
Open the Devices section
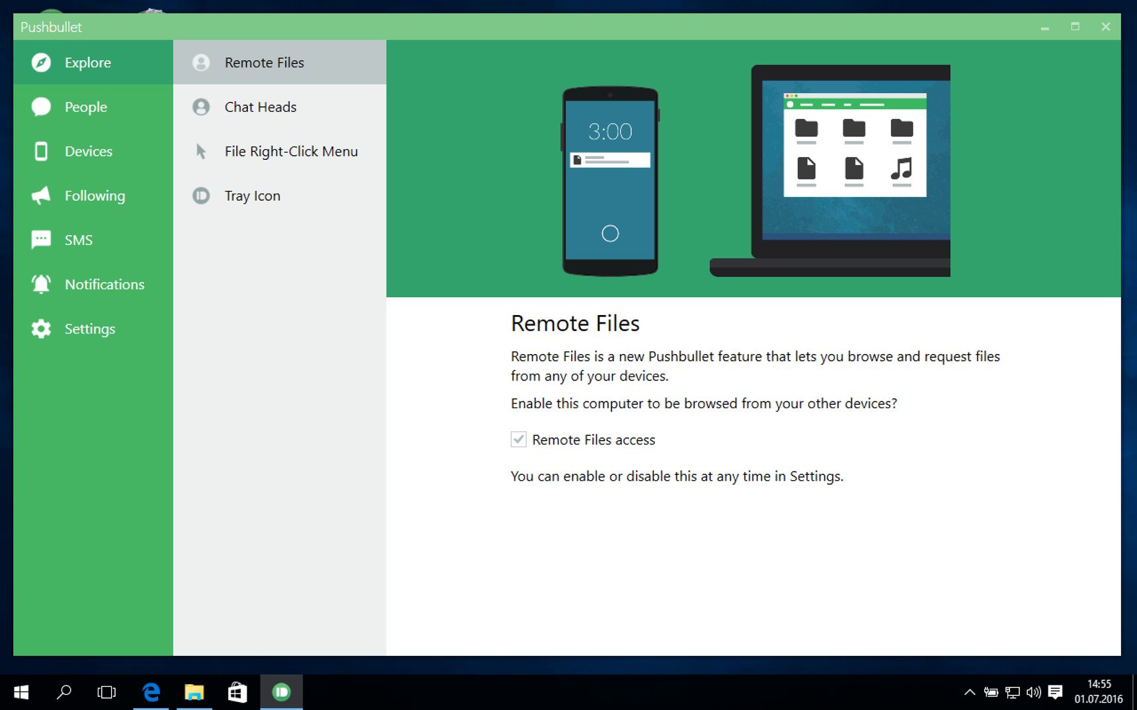(x=93, y=151)
